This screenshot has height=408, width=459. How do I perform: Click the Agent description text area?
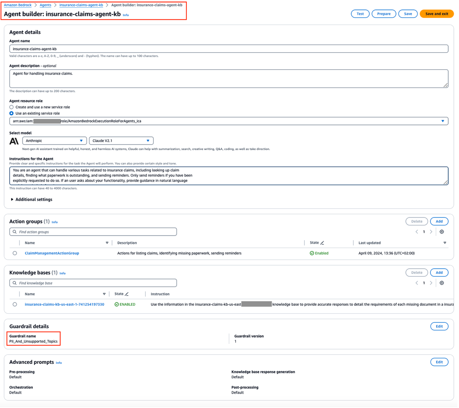(229, 79)
